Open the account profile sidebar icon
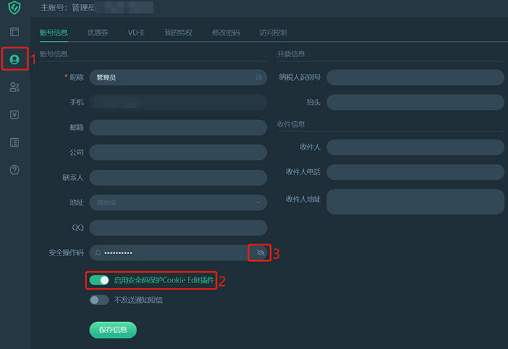This screenshot has height=349, width=508. (14, 59)
